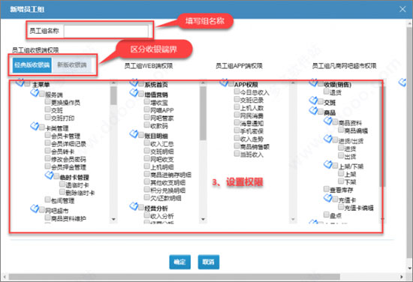Screen dimensions: 413x282
Task: Tick the 更换操作员 checkbox
Action: click(47, 101)
